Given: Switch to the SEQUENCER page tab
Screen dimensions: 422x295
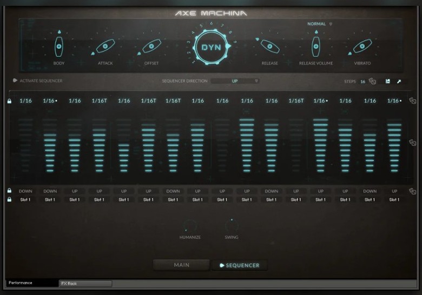Looking at the screenshot, I should tap(240, 265).
